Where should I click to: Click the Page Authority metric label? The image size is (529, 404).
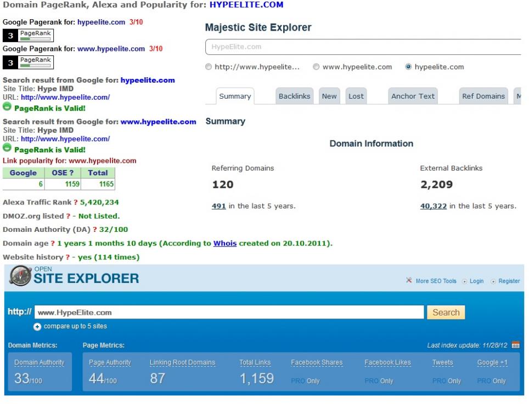[x=110, y=362]
